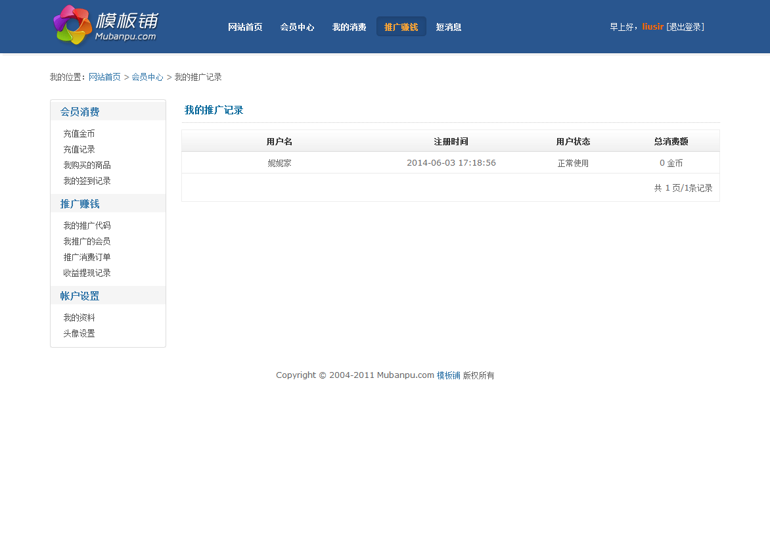This screenshot has width=770, height=539.
Task: Click the username liusir
Action: click(652, 27)
